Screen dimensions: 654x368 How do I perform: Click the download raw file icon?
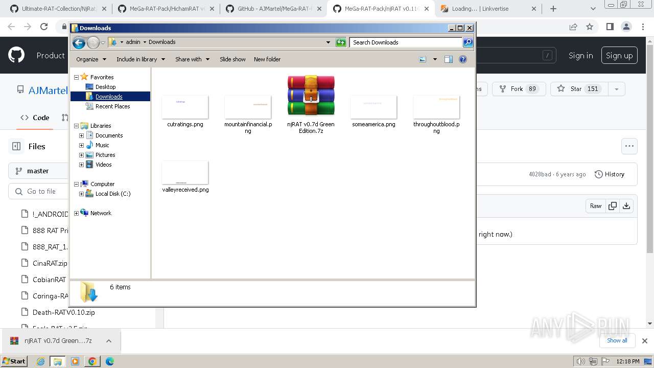(x=626, y=206)
